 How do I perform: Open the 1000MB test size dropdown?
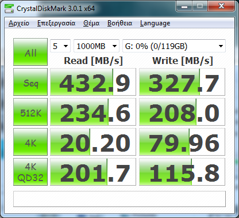(x=97, y=46)
